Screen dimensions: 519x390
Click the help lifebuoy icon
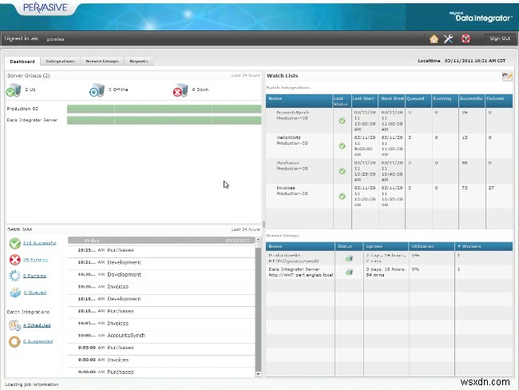click(465, 38)
